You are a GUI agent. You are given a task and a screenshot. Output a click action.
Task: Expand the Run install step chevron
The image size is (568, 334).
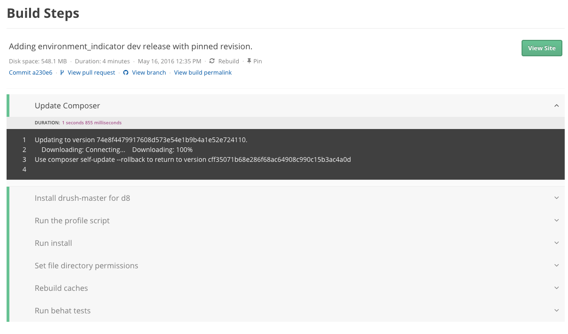coord(556,243)
